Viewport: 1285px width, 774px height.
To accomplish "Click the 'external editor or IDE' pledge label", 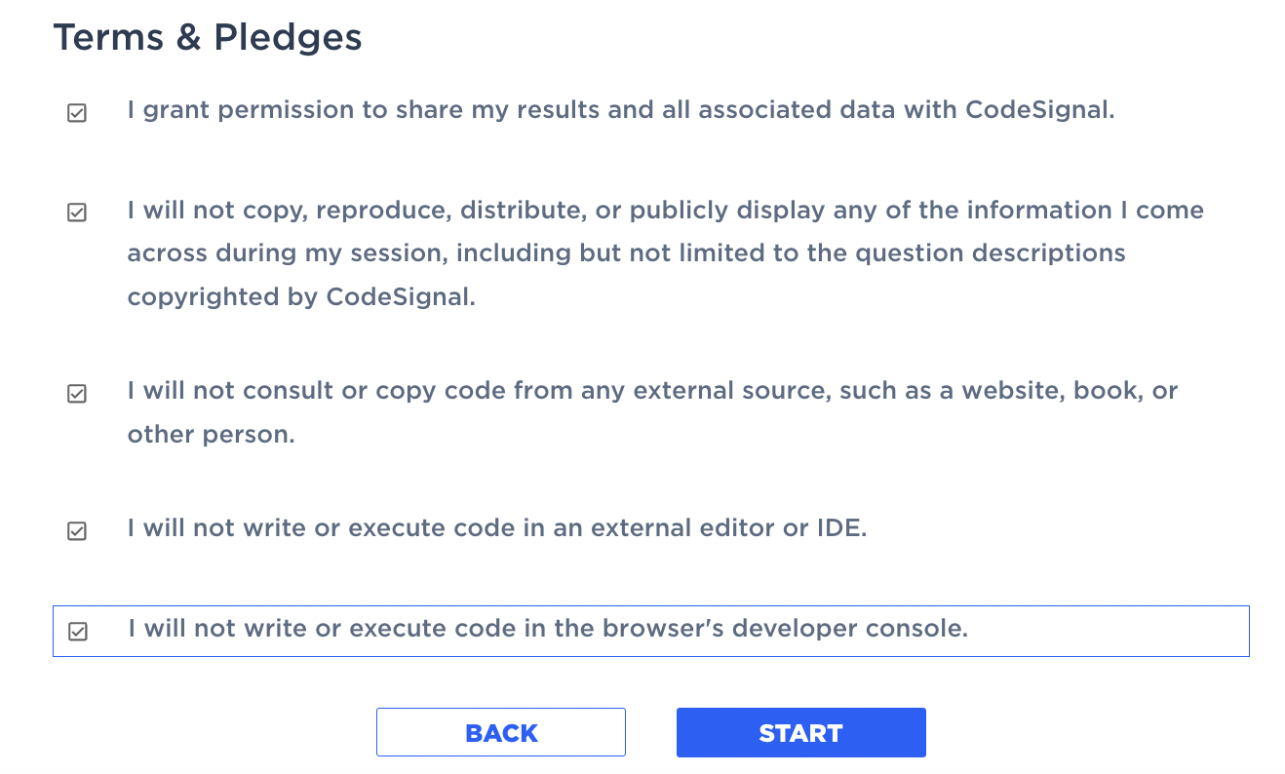I will tap(497, 528).
